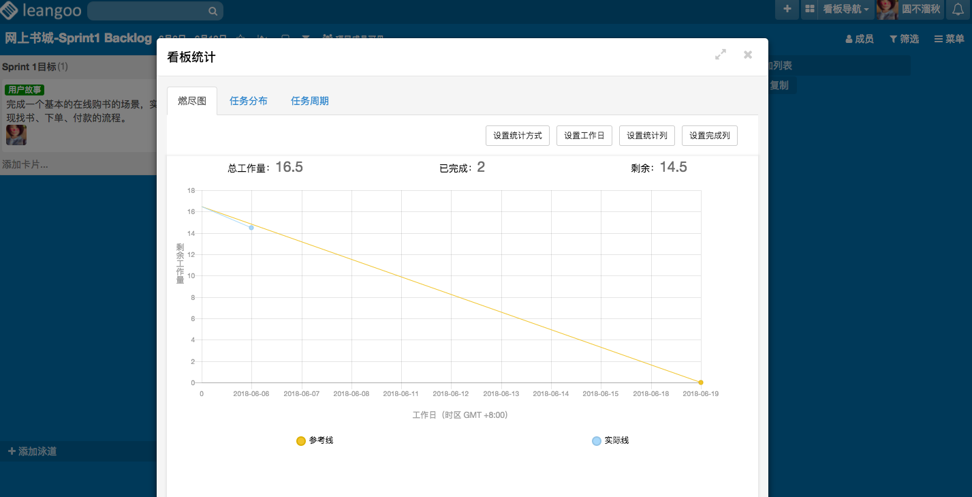Open the board grid view icon
Screen dimensions: 972x497
coord(809,10)
